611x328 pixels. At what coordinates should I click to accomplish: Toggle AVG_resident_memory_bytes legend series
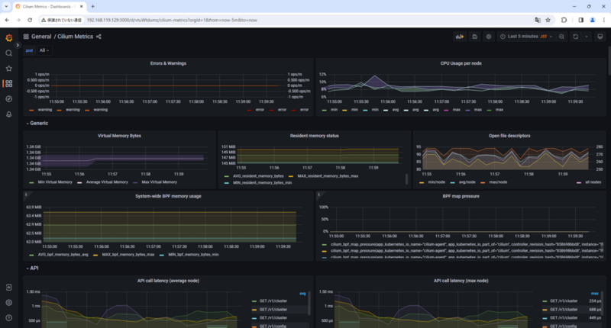pos(258,176)
